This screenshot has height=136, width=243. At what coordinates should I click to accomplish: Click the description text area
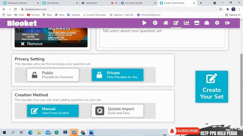(162, 38)
